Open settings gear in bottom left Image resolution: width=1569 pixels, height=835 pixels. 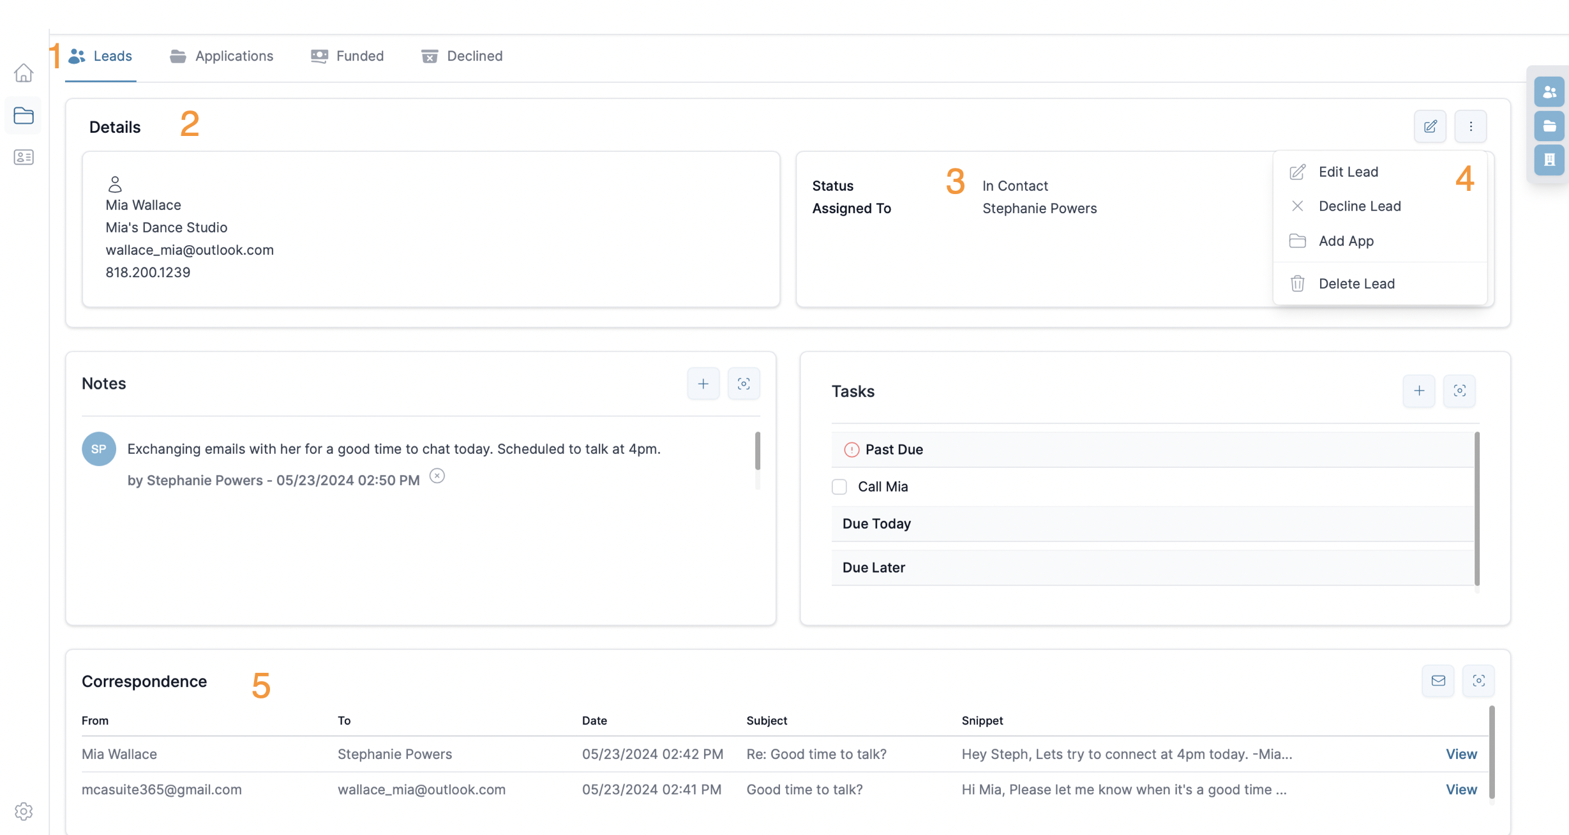click(24, 811)
